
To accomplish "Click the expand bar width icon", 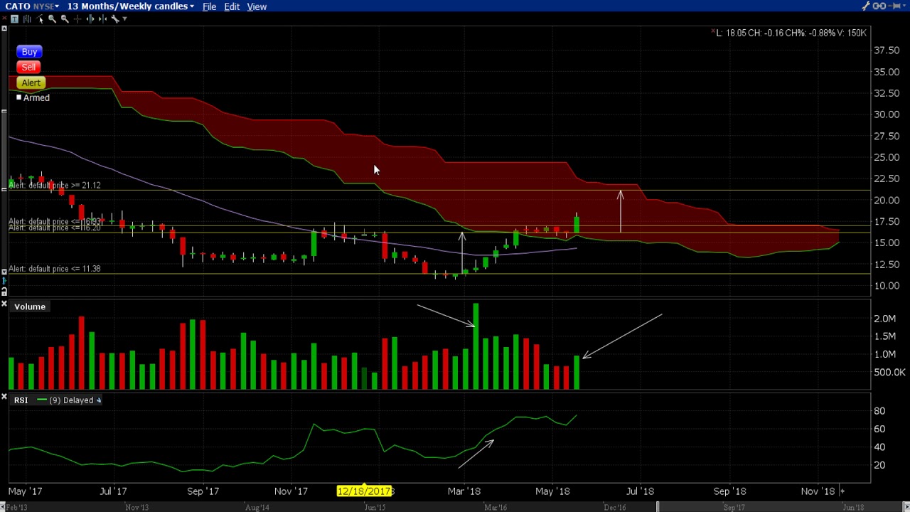I will pos(90,18).
